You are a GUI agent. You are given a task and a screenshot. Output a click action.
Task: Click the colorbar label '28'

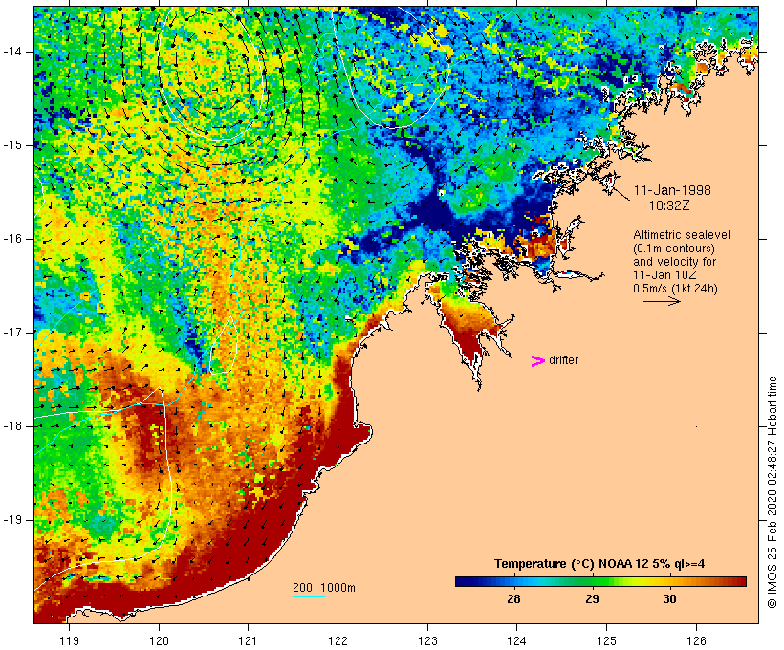513,599
